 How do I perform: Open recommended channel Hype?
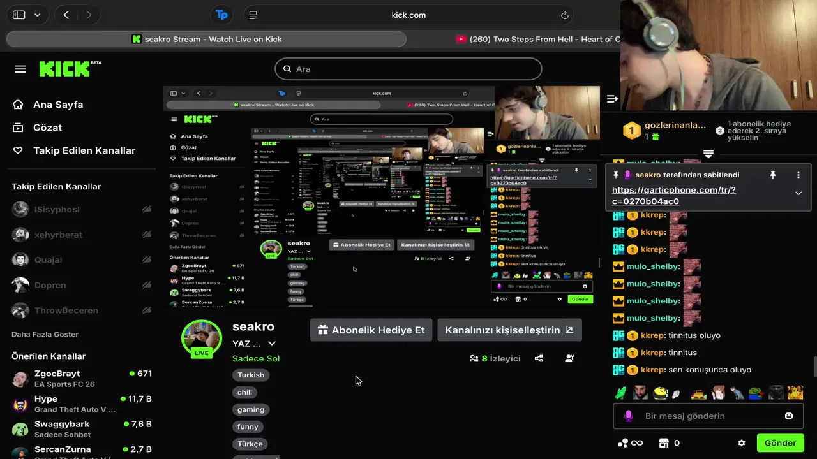82,404
